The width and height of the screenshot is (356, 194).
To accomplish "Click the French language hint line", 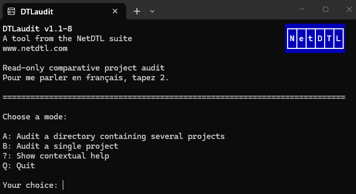I will pos(85,78).
